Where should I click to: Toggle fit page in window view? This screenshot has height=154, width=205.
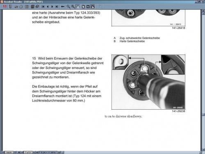click(x=88, y=7)
